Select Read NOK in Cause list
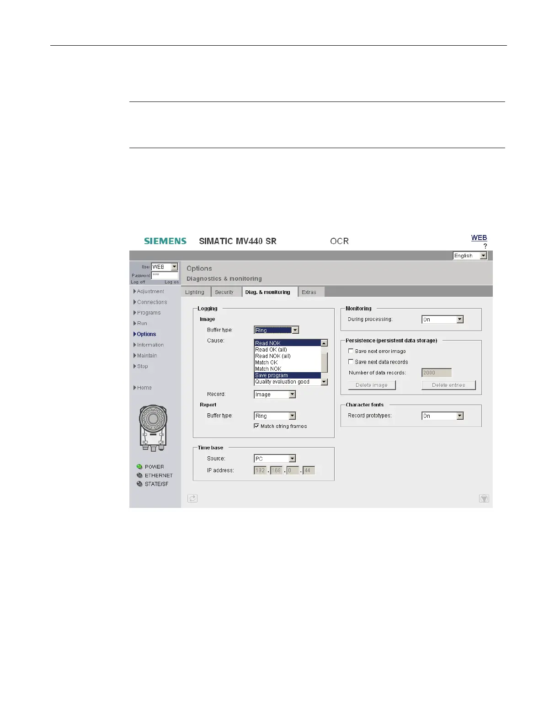Viewport: 544px width, 726px height. (288, 343)
